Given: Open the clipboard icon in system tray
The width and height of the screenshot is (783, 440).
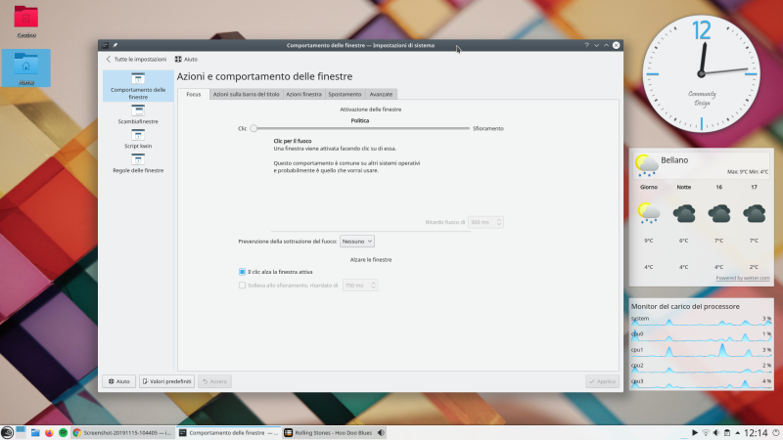Looking at the screenshot, I should (x=727, y=432).
